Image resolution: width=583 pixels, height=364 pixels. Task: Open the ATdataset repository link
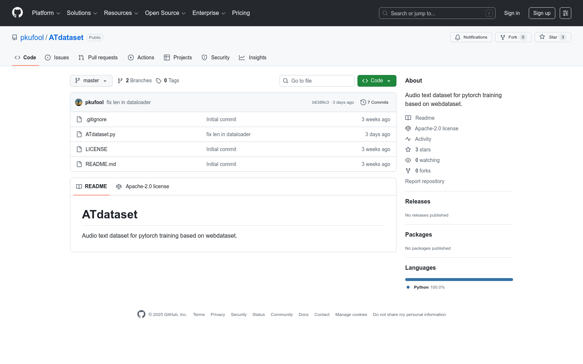point(66,37)
